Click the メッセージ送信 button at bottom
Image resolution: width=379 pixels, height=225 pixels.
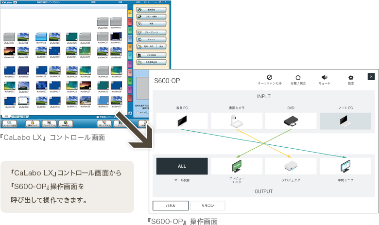pyautogui.click(x=9, y=124)
